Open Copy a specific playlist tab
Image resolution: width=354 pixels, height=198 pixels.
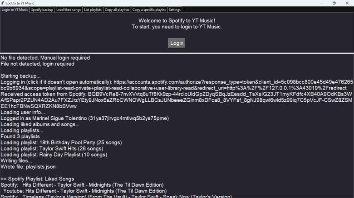[x=149, y=9]
